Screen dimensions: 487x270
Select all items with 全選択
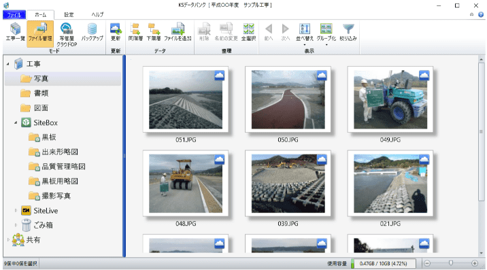pyautogui.click(x=248, y=32)
